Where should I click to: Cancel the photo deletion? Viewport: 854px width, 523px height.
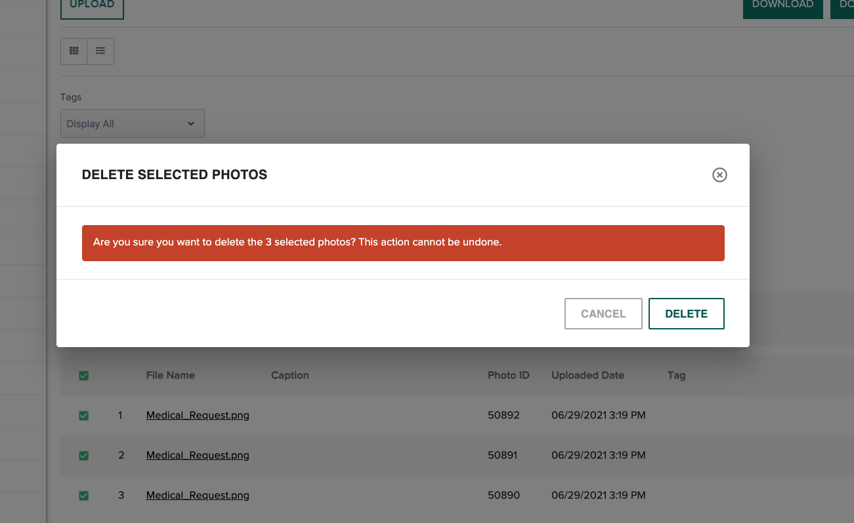(x=603, y=314)
